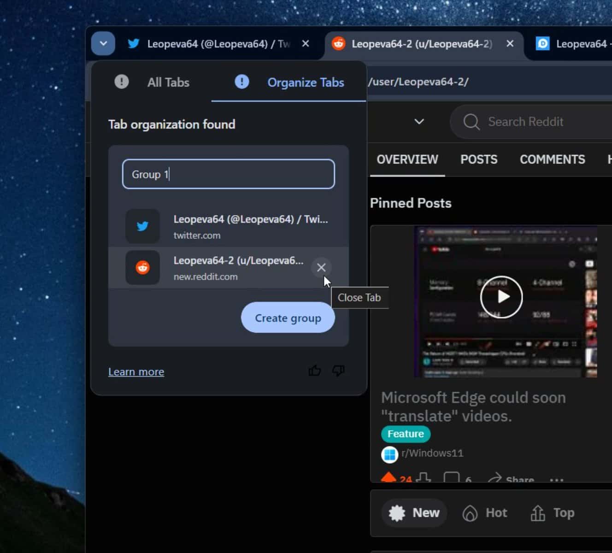Select the twitter.com tab row in the group
This screenshot has width=612, height=553.
(x=229, y=226)
